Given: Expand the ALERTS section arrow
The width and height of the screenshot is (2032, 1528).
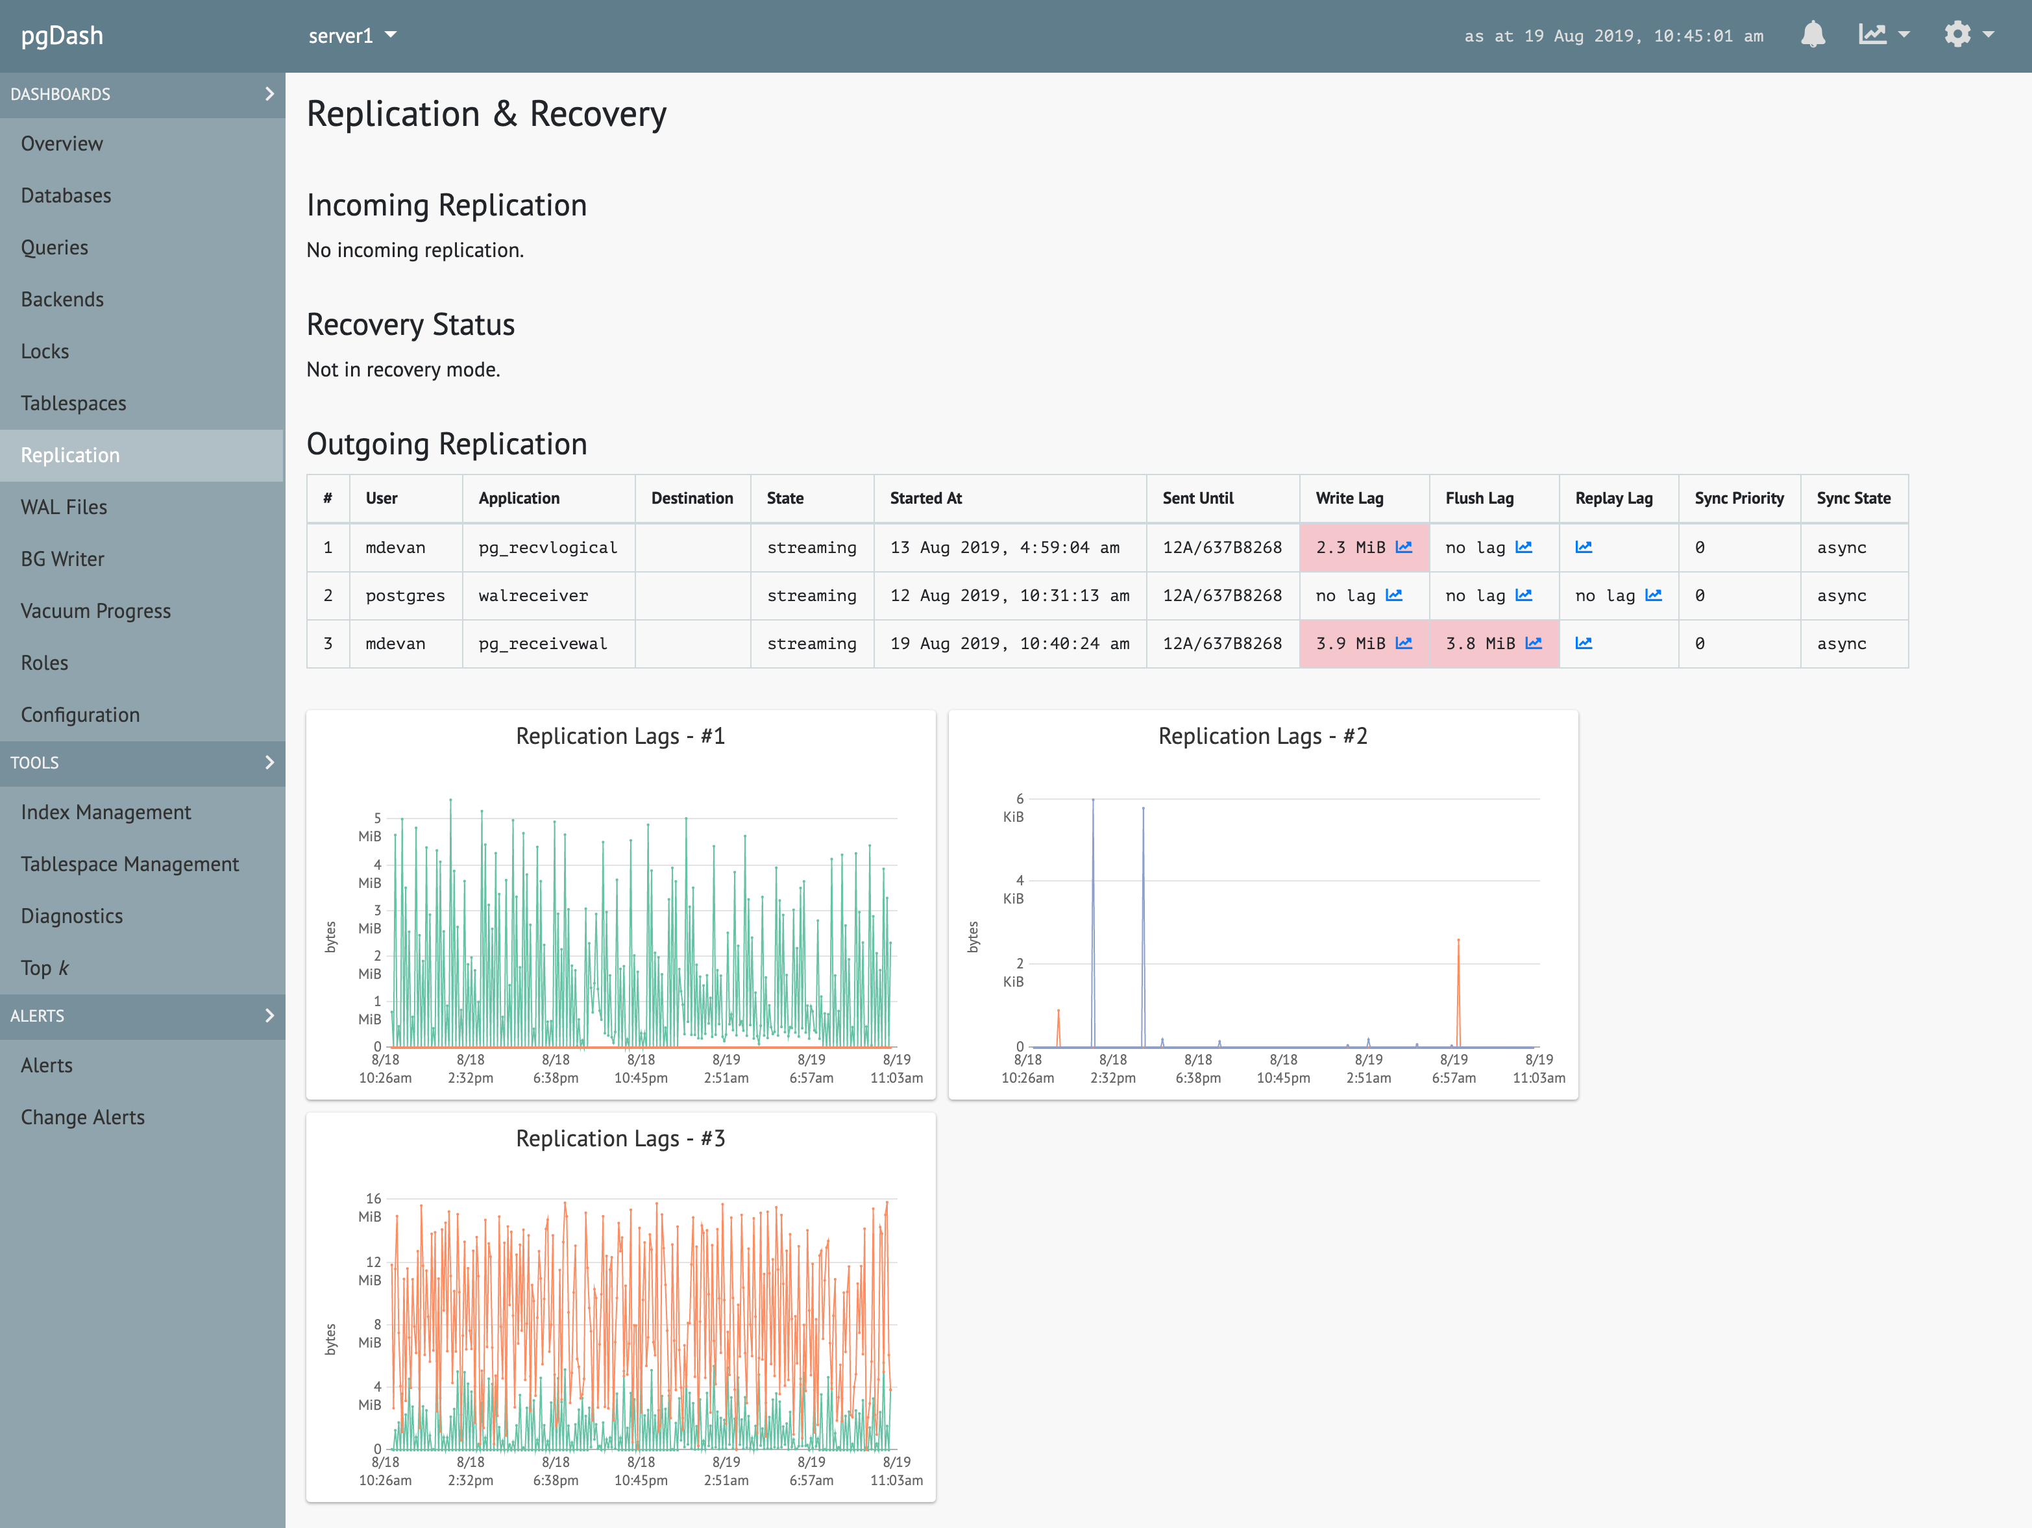Looking at the screenshot, I should (x=269, y=1016).
